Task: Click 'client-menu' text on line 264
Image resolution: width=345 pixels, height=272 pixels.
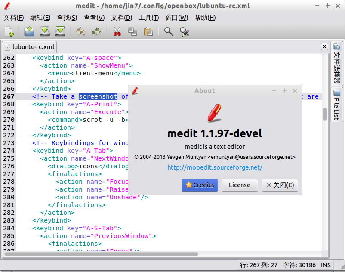Action: tap(92, 73)
